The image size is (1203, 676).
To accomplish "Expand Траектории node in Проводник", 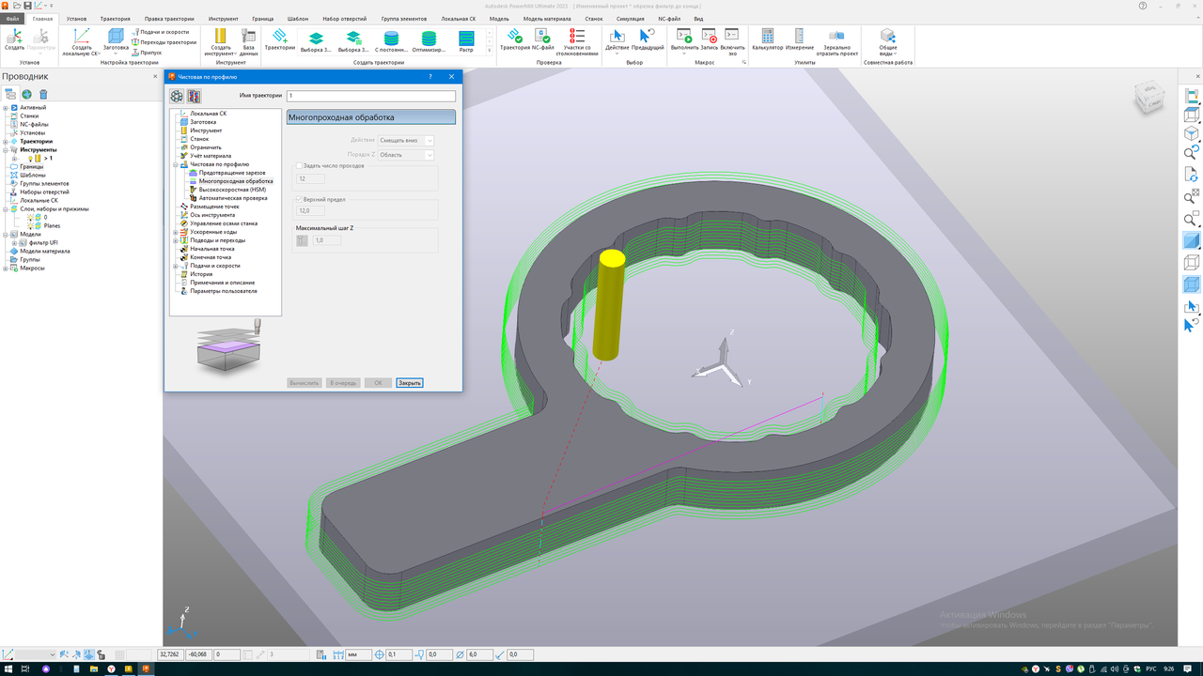I will tap(6, 142).
